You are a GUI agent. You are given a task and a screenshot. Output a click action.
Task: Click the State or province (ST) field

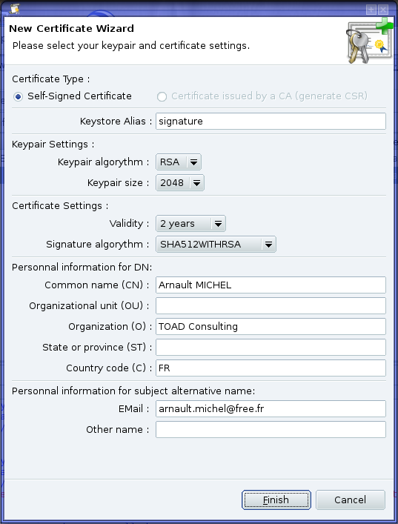click(271, 347)
